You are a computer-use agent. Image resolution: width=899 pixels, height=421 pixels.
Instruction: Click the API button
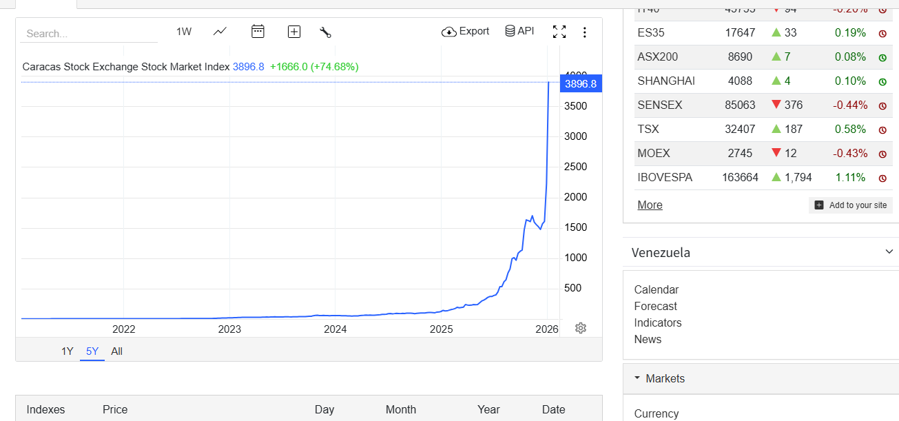click(x=519, y=32)
